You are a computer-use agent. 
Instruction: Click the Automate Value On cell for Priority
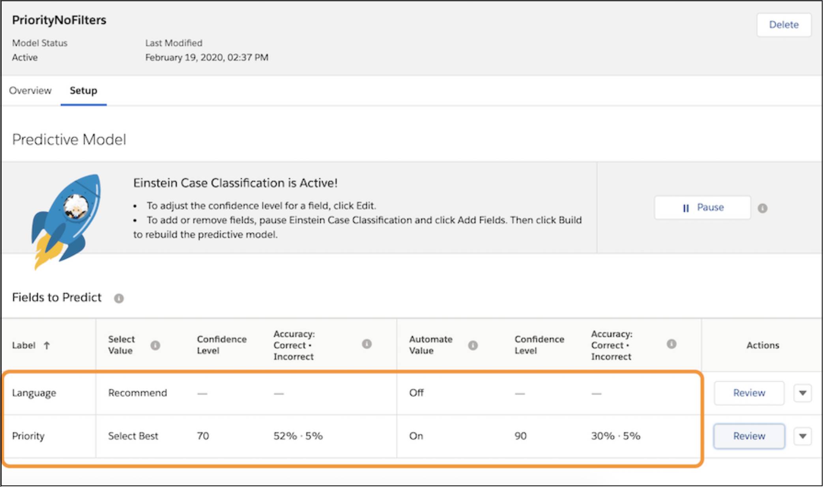(416, 436)
